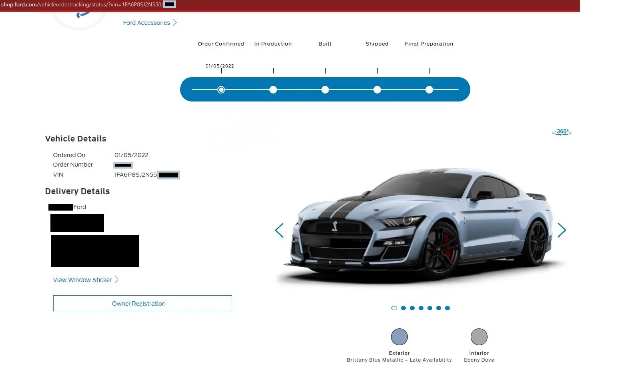The image size is (620, 372).
Task: Click the Owner Registration button
Action: coord(142,303)
